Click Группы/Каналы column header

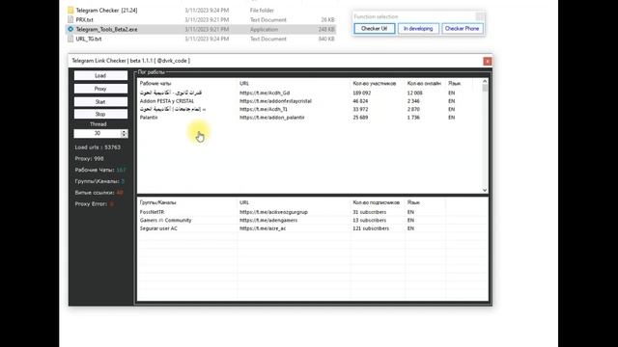pyautogui.click(x=158, y=202)
